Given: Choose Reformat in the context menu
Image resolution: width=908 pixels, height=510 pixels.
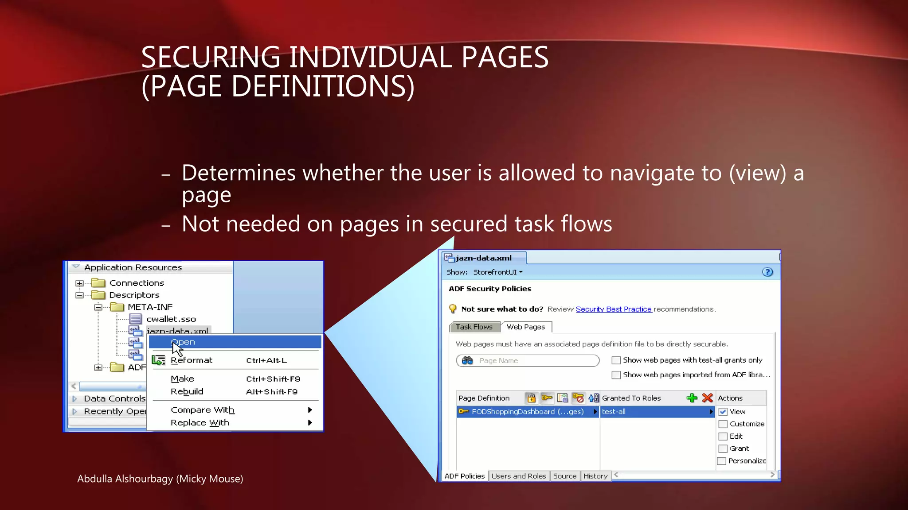Looking at the screenshot, I should pyautogui.click(x=235, y=360).
